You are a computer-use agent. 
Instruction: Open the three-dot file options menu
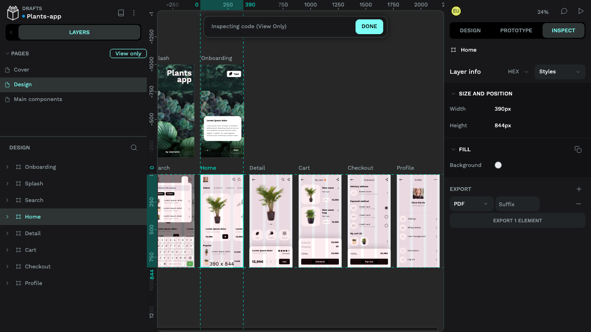tap(134, 13)
